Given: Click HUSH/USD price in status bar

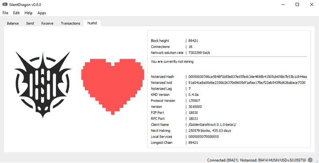Looking at the screenshot, I should click(287, 160).
